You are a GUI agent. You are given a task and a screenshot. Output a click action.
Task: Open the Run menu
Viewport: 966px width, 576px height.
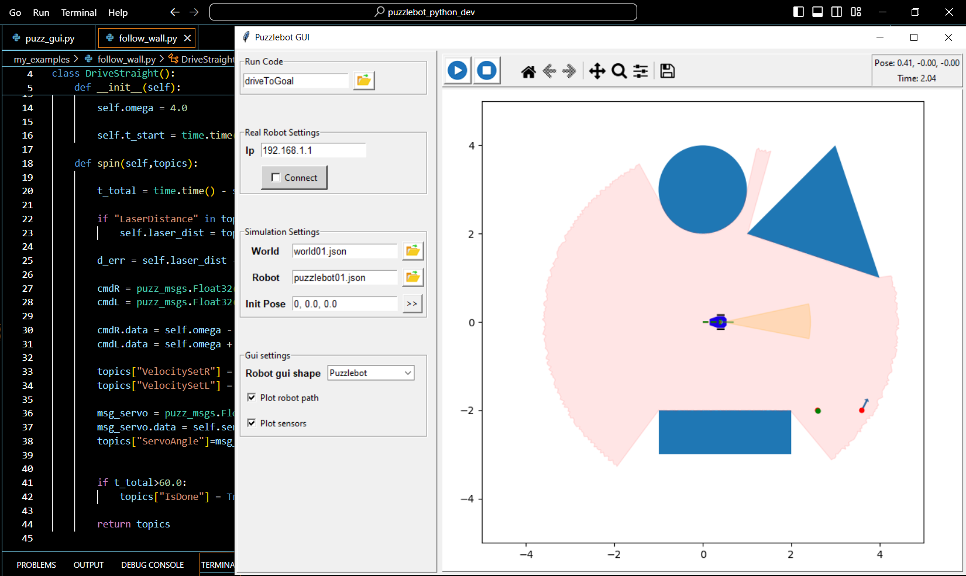click(x=41, y=12)
